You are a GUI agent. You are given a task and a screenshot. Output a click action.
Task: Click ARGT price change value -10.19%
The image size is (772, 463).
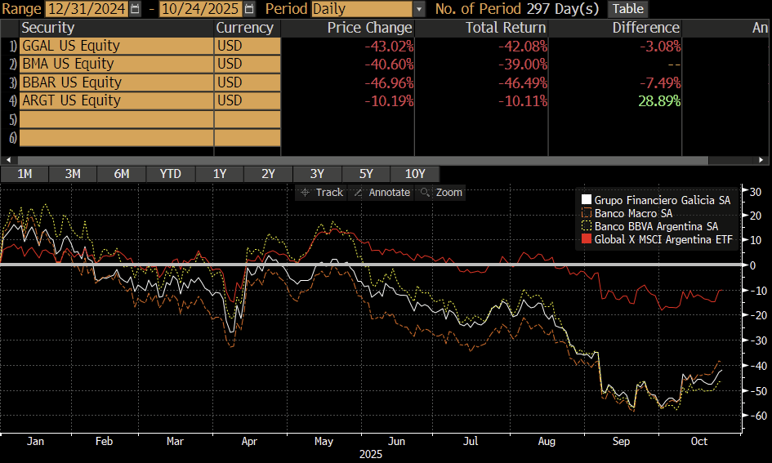click(x=389, y=101)
